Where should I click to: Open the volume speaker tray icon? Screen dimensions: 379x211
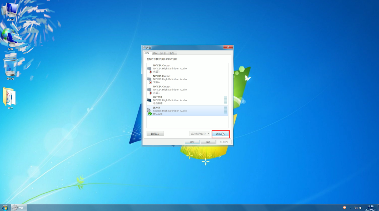click(361, 208)
